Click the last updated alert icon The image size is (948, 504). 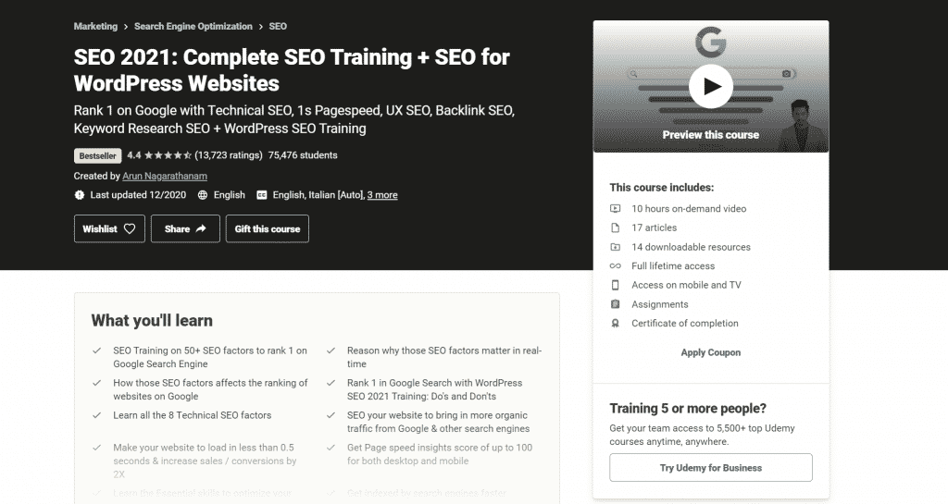pyautogui.click(x=80, y=195)
